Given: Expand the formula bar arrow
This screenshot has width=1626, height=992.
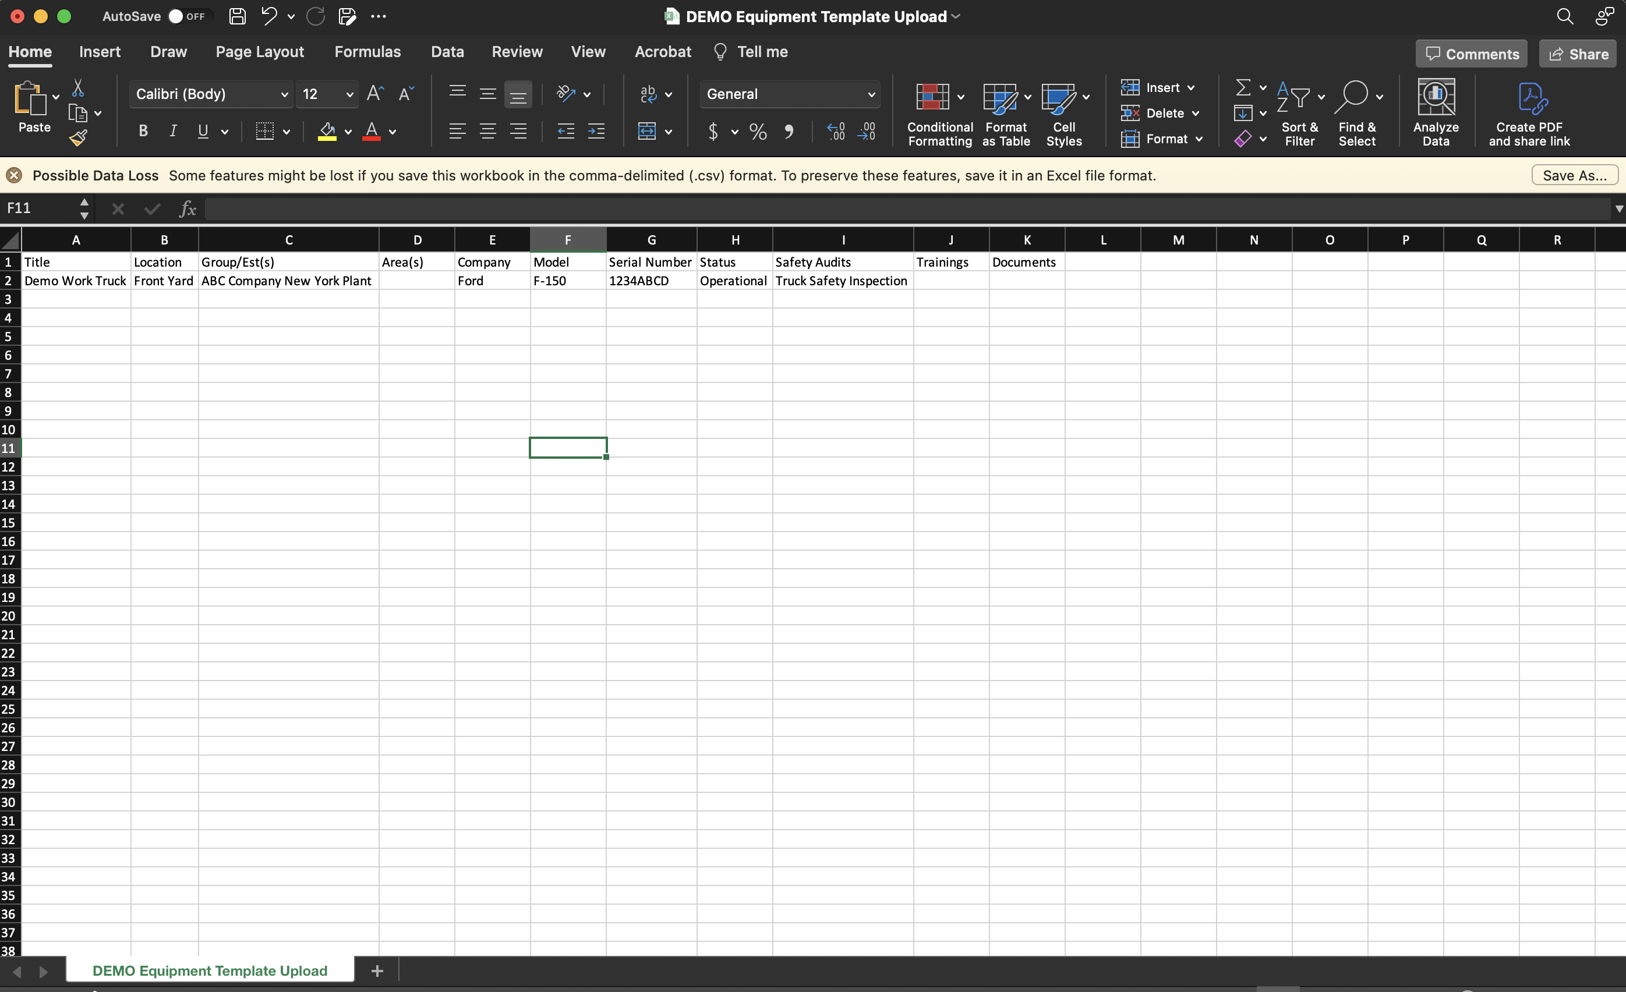Looking at the screenshot, I should pyautogui.click(x=1619, y=208).
